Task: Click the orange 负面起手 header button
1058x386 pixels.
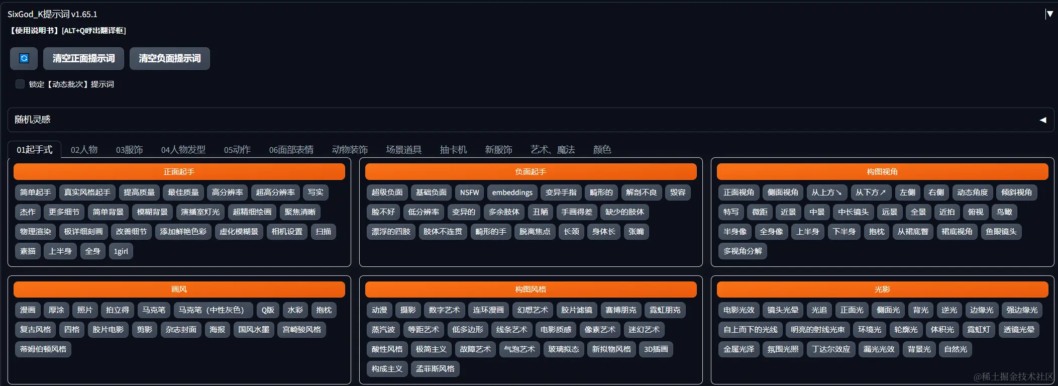Action: pyautogui.click(x=531, y=171)
